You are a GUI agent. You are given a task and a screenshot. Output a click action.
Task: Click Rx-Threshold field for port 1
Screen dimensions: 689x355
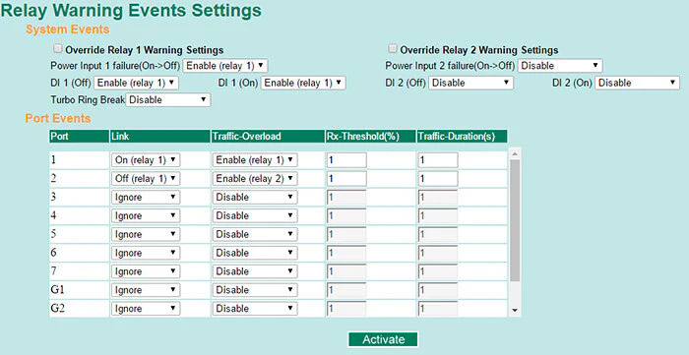[346, 160]
